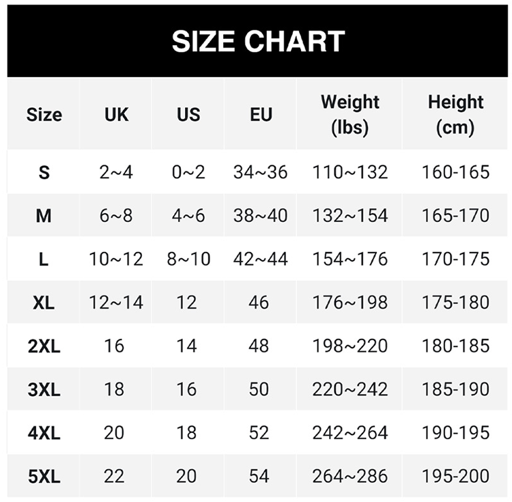Screen dimensions: 512x502
Task: Select the US 0~2 cell
Action: 188,172
